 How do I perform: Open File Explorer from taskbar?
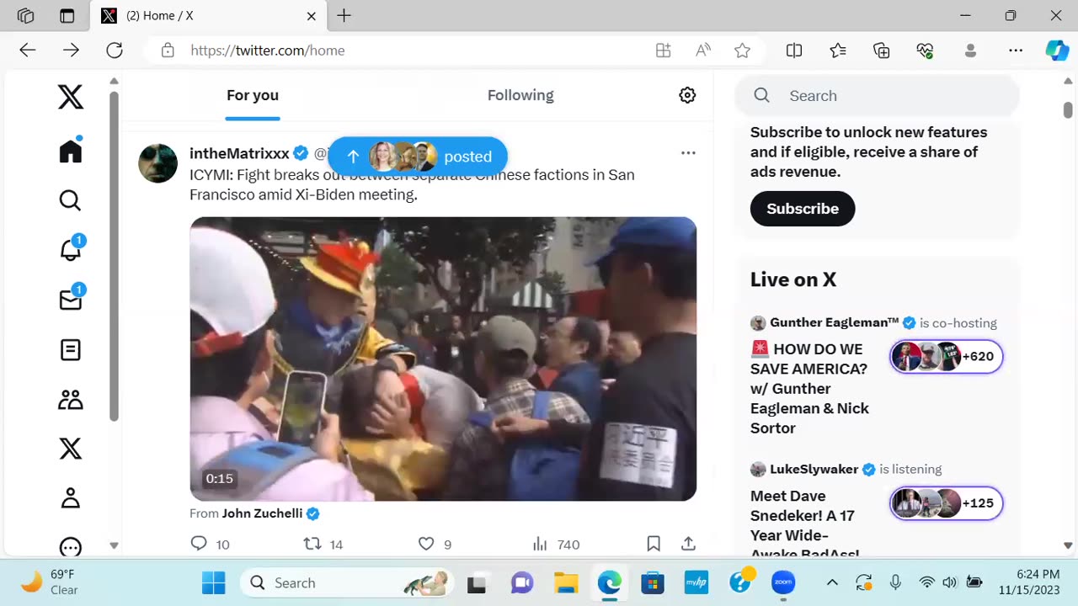566,582
